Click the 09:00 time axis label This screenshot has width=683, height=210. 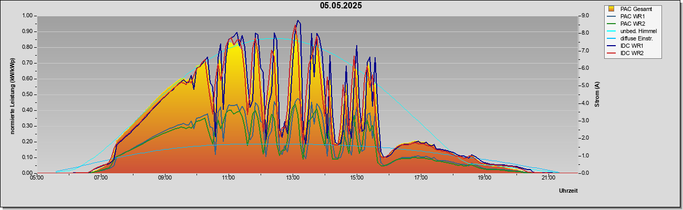[x=164, y=178]
